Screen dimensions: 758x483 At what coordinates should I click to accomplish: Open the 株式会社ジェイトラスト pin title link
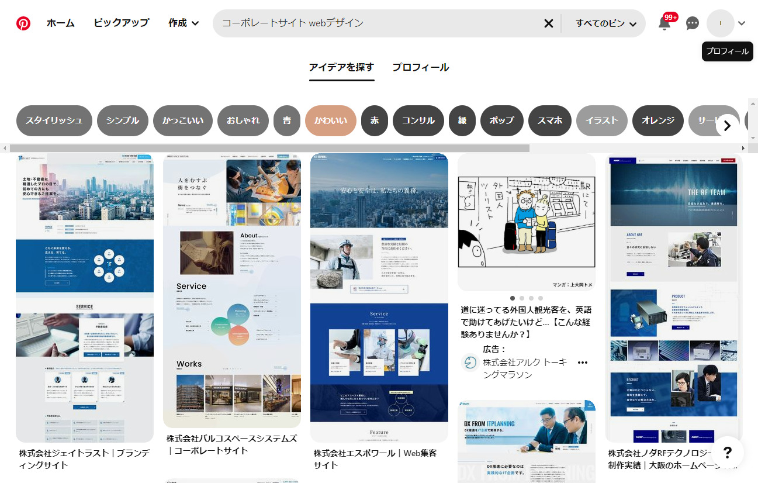pos(84,459)
